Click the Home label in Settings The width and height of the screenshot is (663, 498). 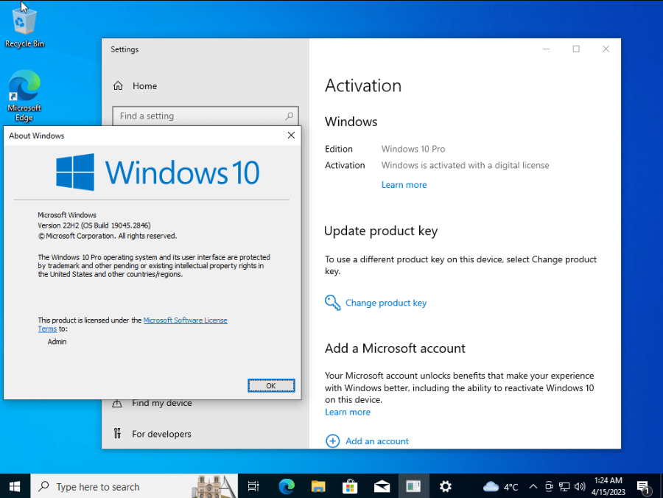pos(144,85)
